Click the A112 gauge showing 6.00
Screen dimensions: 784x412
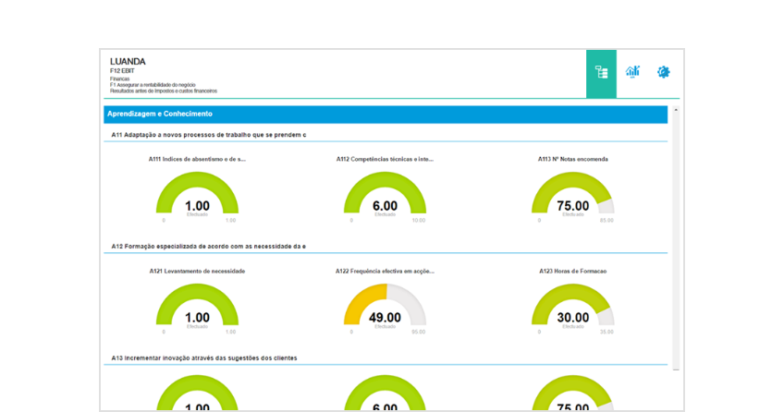point(385,196)
